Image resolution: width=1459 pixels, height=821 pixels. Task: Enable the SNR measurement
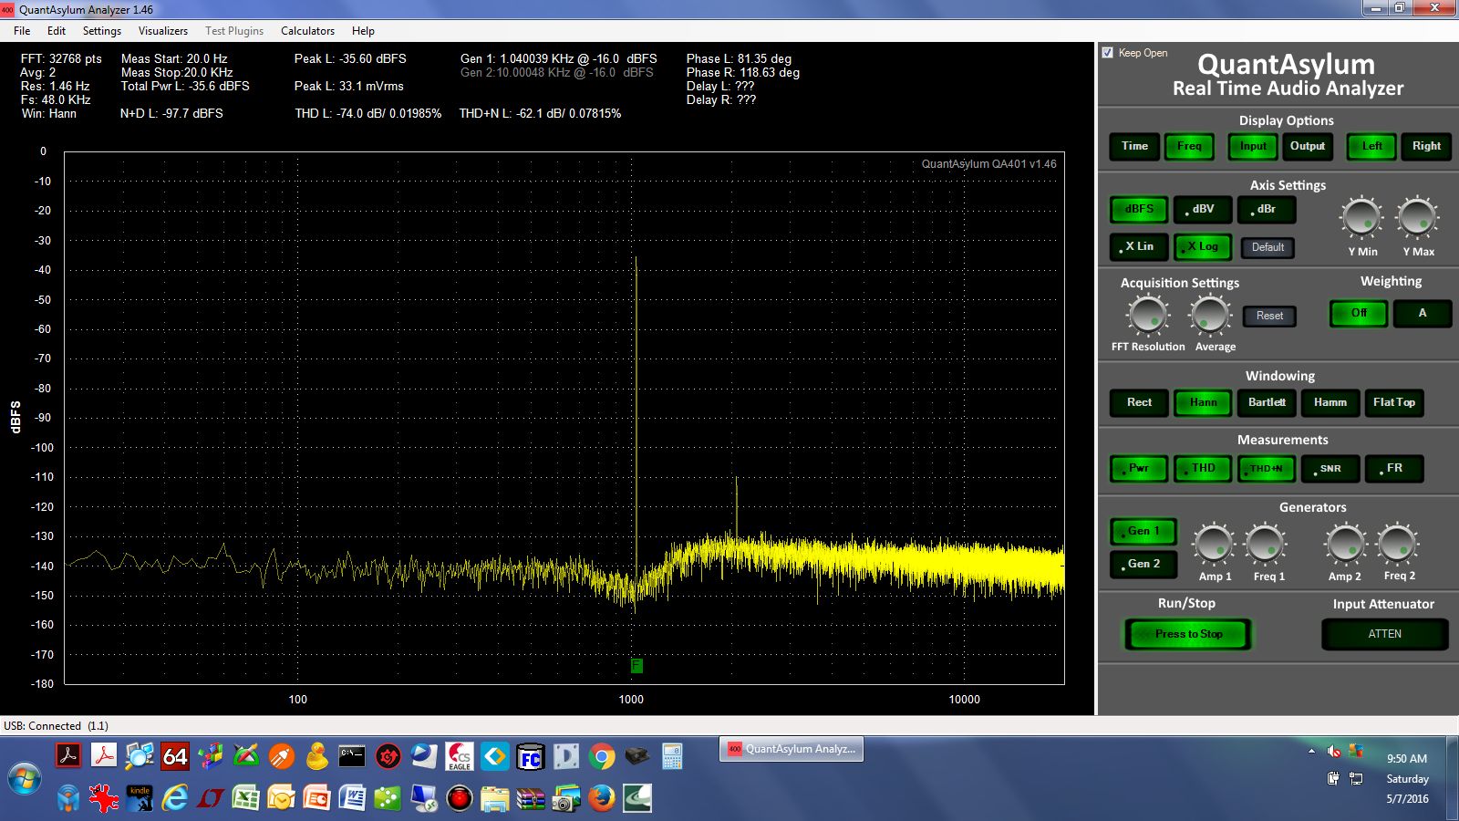point(1330,469)
